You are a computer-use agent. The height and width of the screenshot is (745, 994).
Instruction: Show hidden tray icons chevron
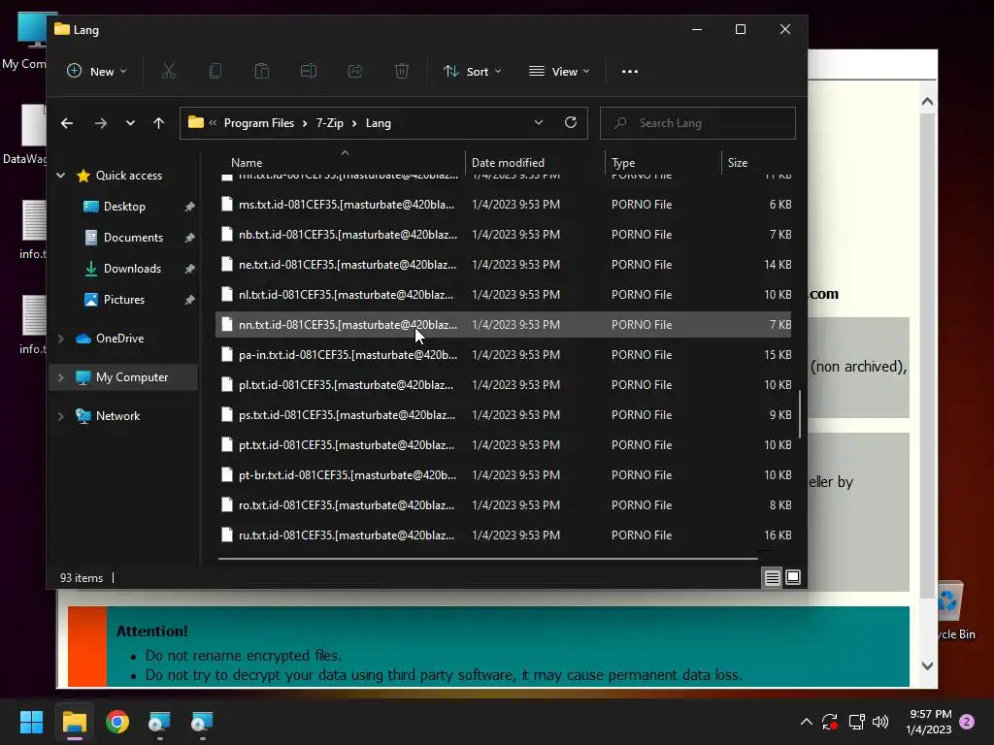[807, 722]
